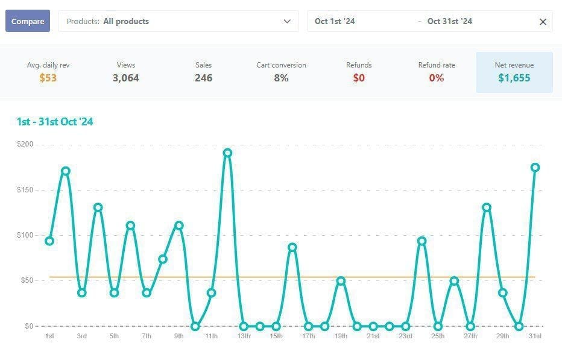Click the Compare button
The image size is (562, 357).
click(28, 21)
